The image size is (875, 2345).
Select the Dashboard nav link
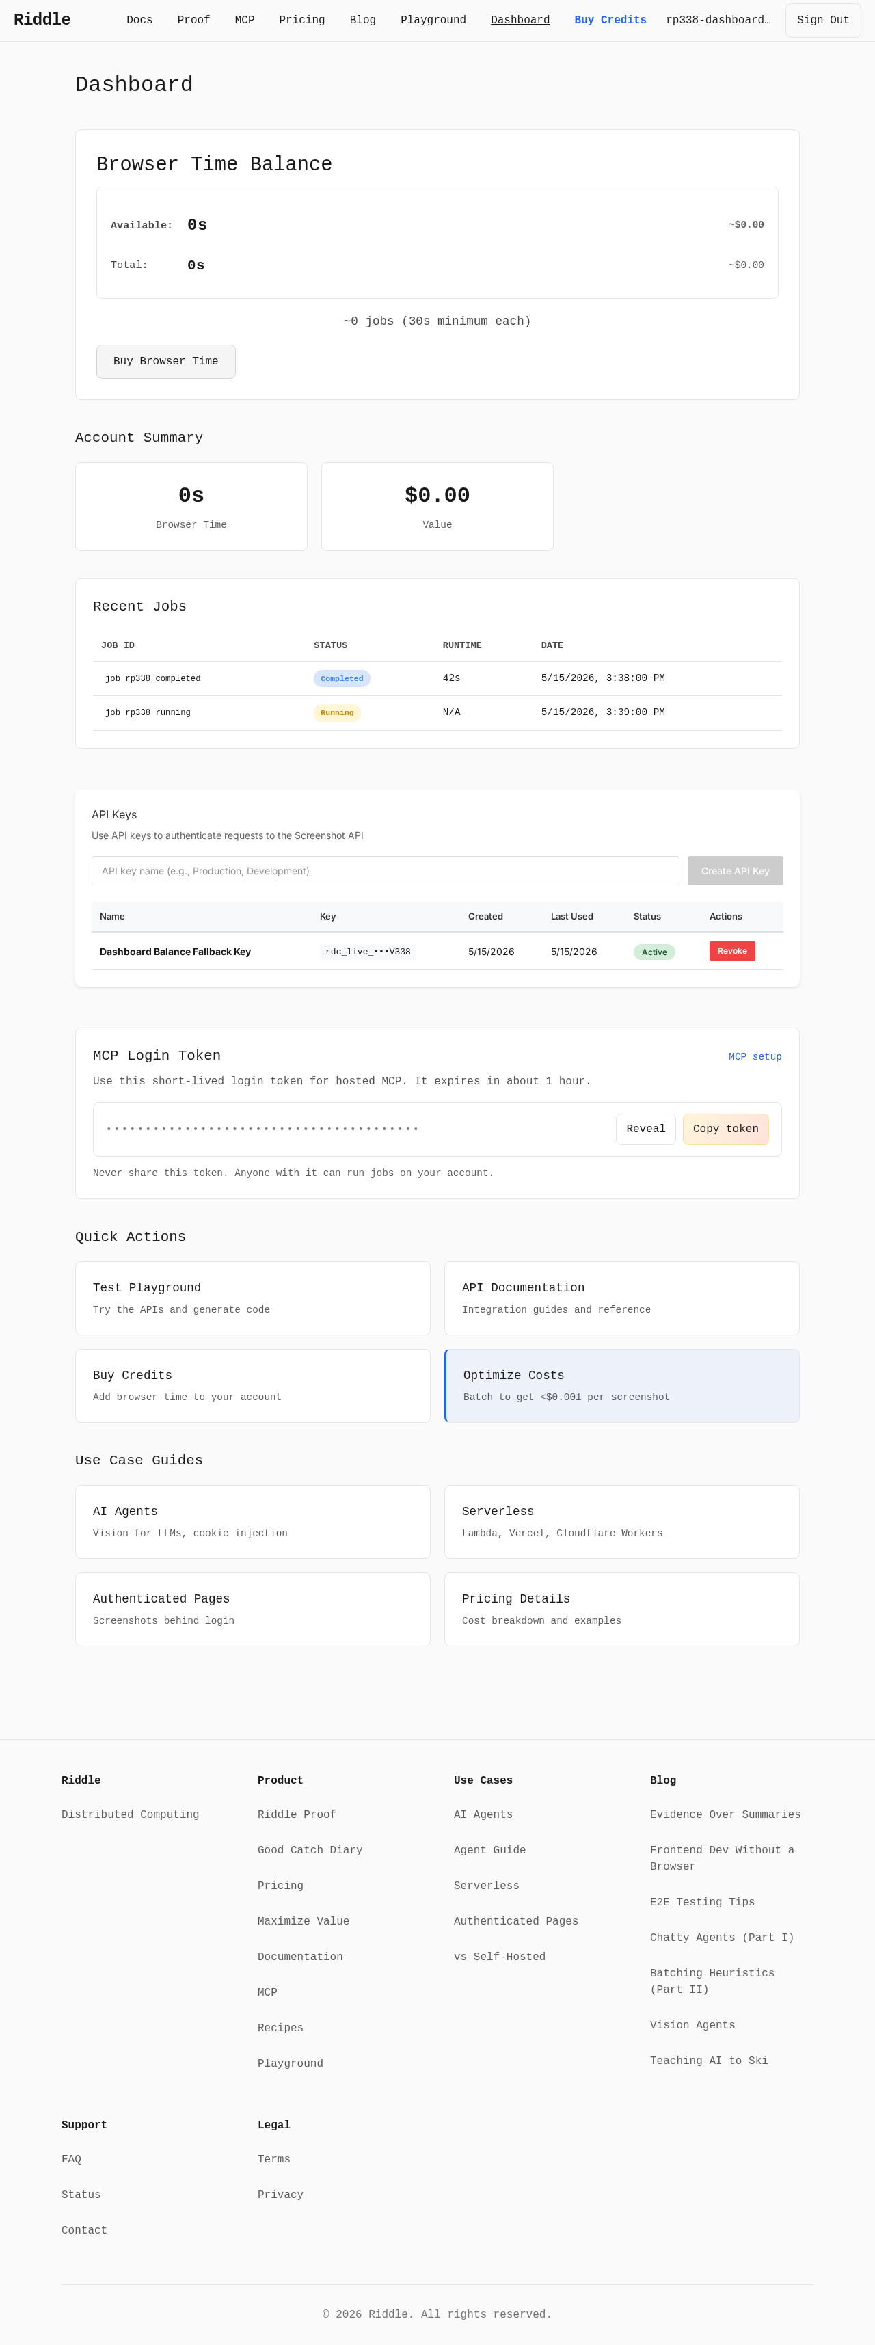click(x=520, y=20)
